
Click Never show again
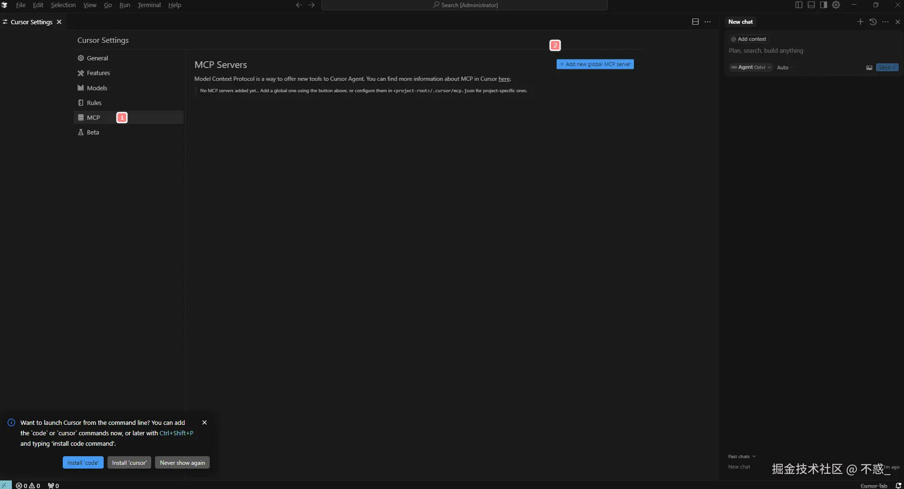(183, 463)
